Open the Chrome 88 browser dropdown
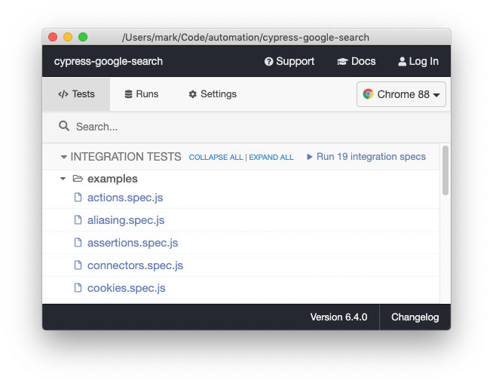This screenshot has height=386, width=493. click(401, 94)
